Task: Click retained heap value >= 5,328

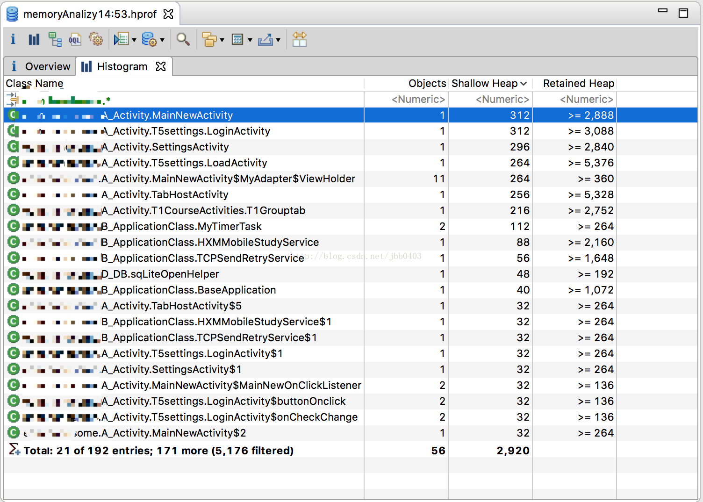Action: [x=591, y=195]
